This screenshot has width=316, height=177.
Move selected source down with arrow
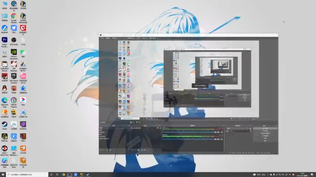point(145,150)
